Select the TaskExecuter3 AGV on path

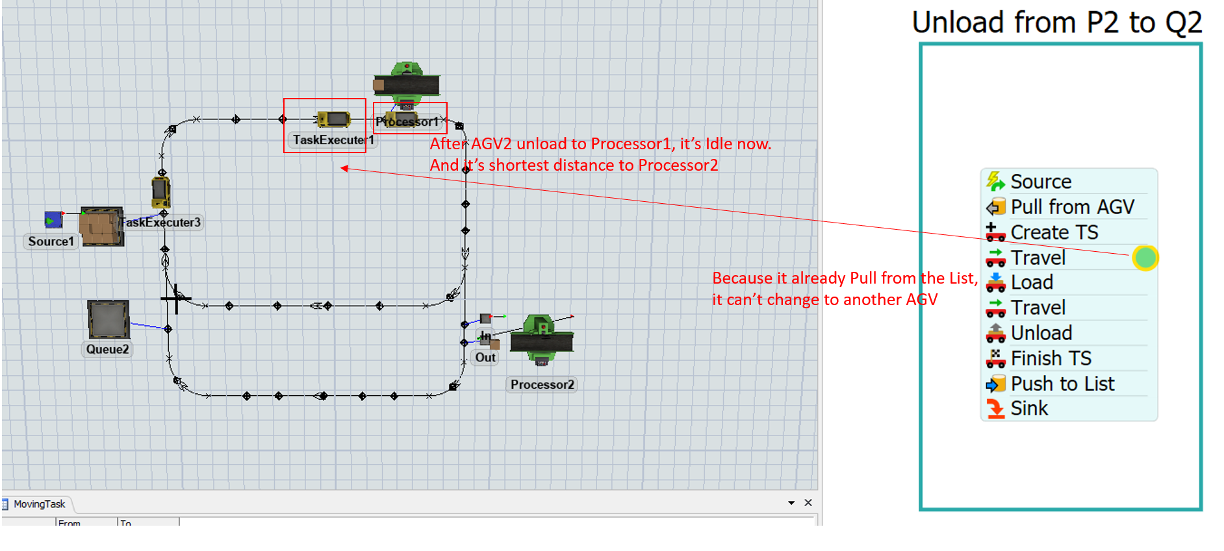[160, 192]
